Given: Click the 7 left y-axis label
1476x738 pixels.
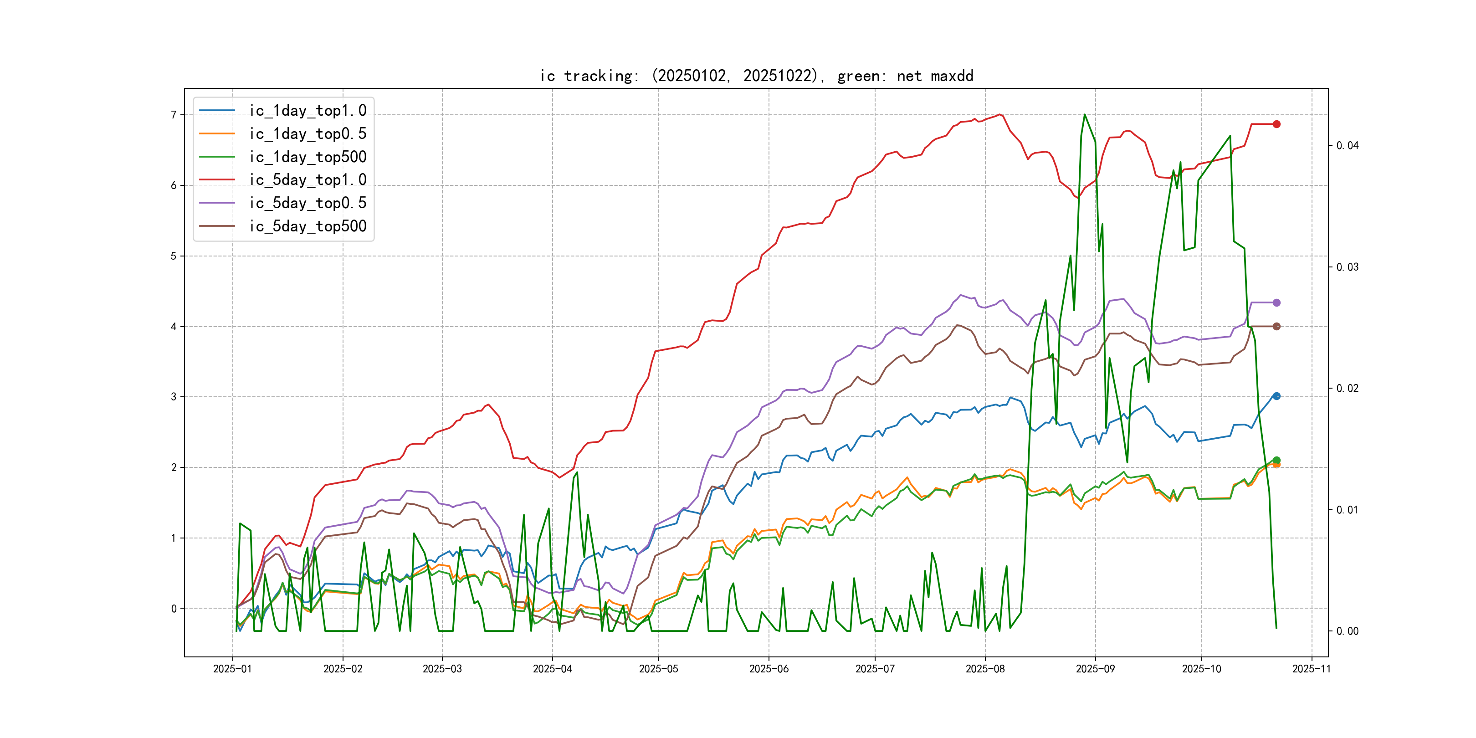Looking at the screenshot, I should 173,115.
